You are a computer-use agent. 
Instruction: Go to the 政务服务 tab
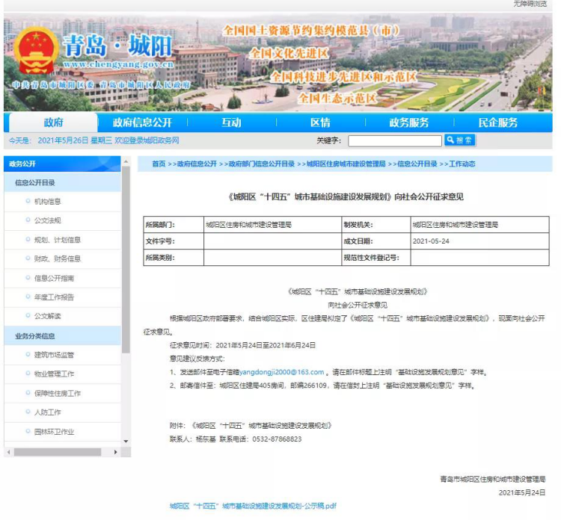click(x=409, y=123)
